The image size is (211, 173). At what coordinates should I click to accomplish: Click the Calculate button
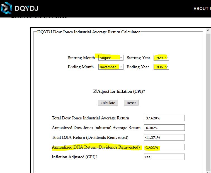108,103
